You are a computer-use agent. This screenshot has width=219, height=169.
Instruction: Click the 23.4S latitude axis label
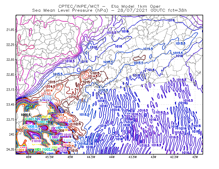pyautogui.click(x=10, y=104)
